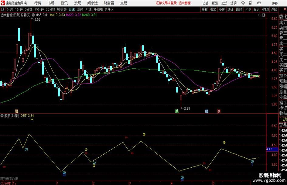The width and height of the screenshot is (287, 185).
Task: Open the 资讯 menu
Action: 64,3
